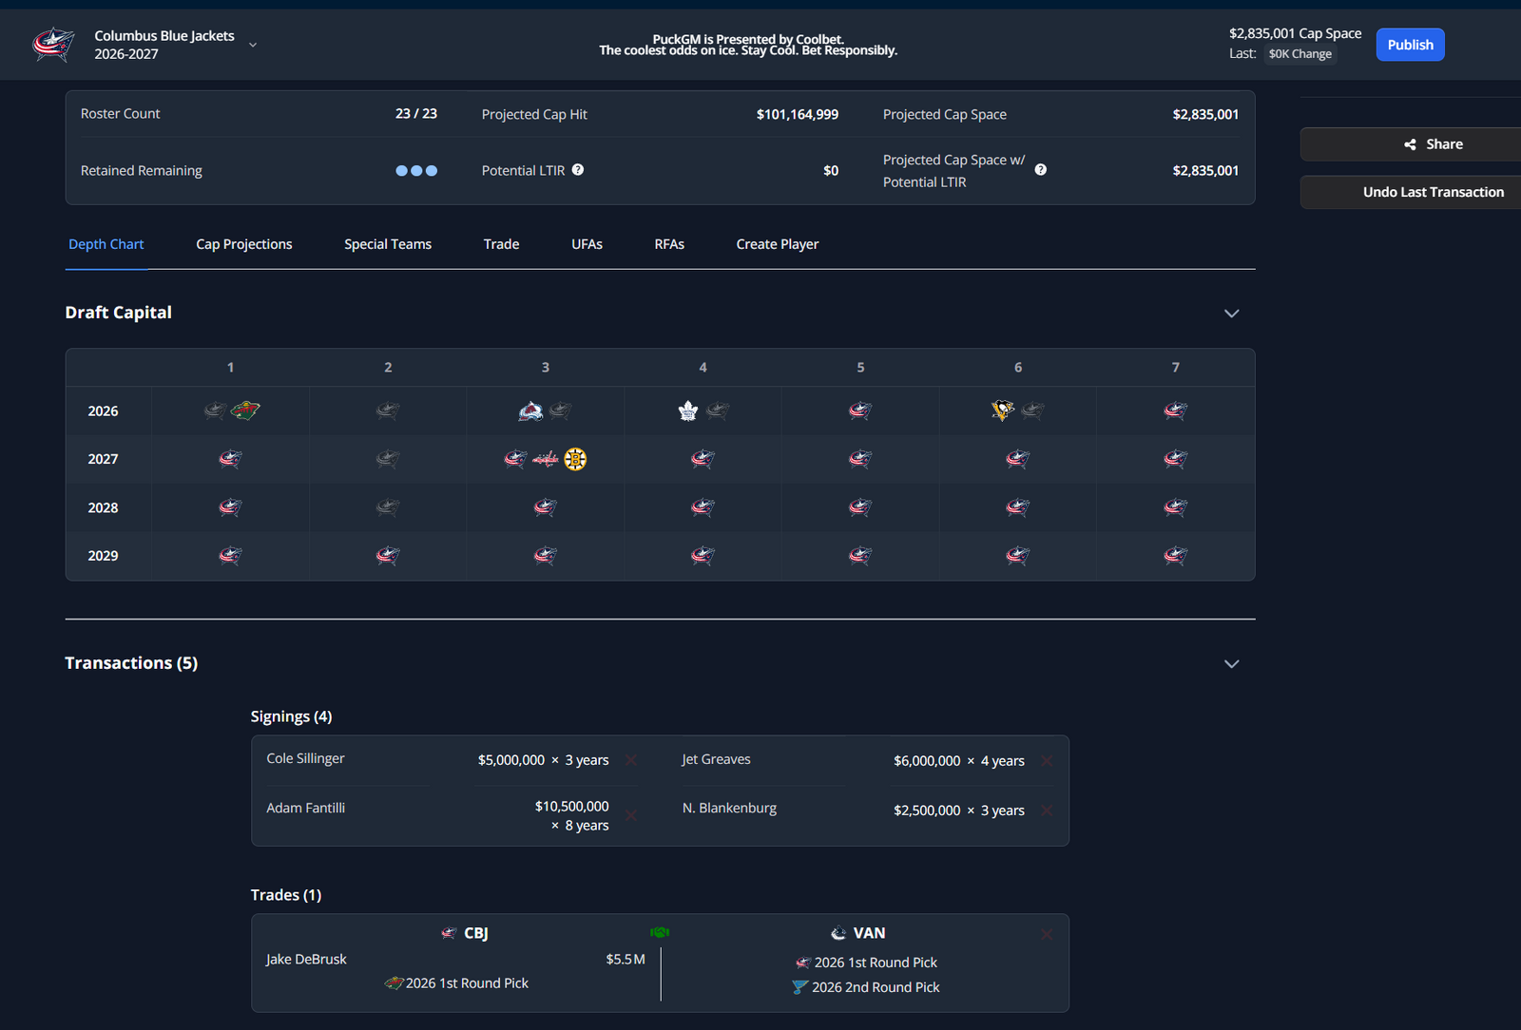Click the Columbus Blue Jackets logo in header
The width and height of the screenshot is (1521, 1030).
click(53, 44)
